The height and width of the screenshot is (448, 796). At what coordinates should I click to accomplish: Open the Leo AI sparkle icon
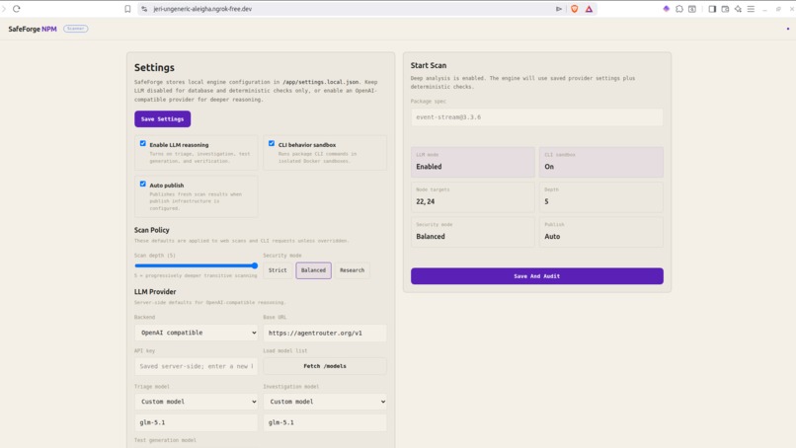[738, 9]
